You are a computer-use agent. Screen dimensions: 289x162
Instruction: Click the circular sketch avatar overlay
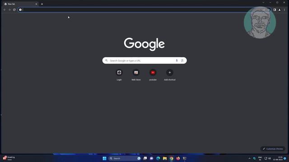pos(260,22)
